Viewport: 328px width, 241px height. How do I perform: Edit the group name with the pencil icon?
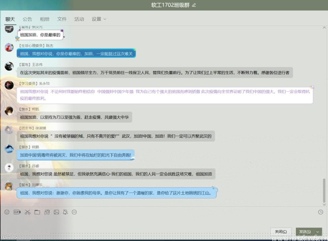[194, 5]
